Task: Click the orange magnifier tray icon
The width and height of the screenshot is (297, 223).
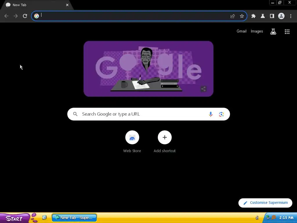Action: (274, 217)
